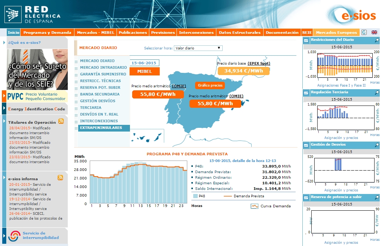The image size is (382, 246).
Task: Select RESTRICC. TÉCNICAS in the side list
Action: (x=101, y=81)
